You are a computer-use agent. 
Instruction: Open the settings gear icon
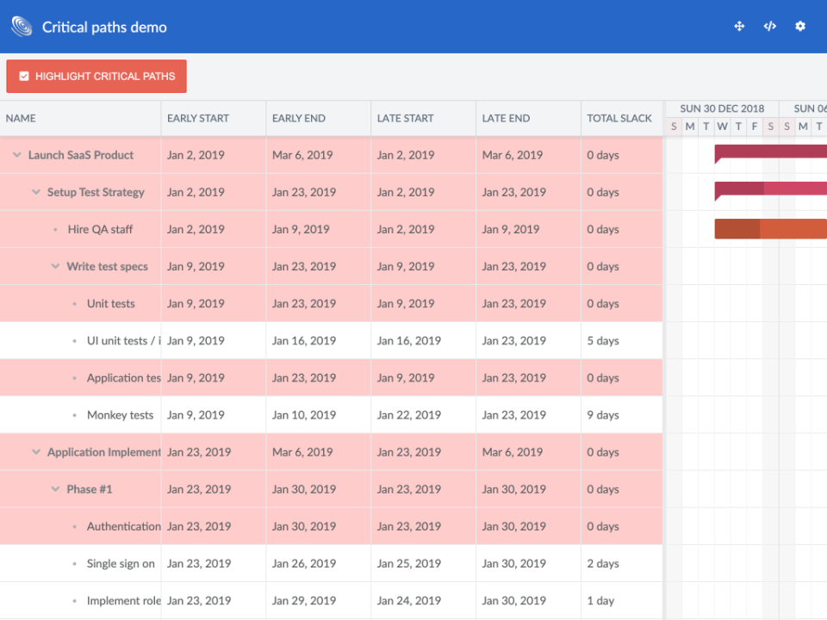pyautogui.click(x=800, y=27)
